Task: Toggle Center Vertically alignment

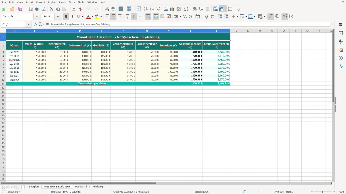Action: pos(134,17)
